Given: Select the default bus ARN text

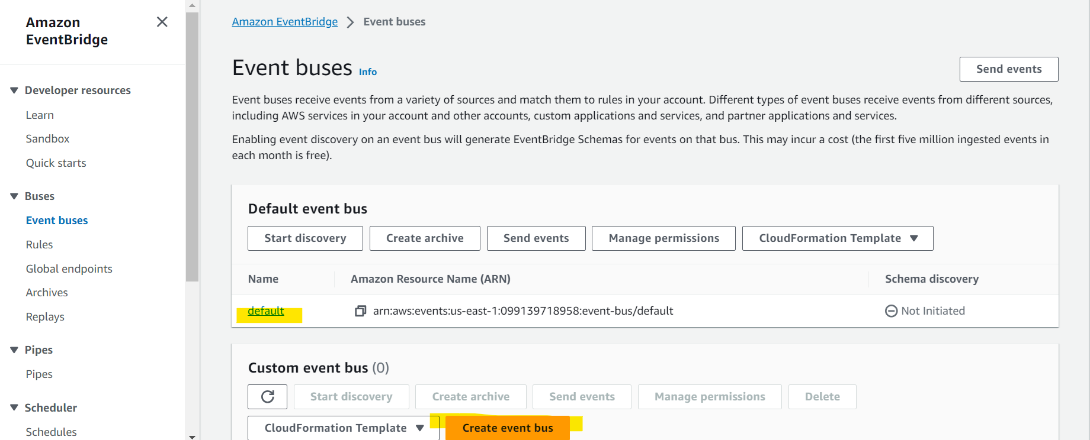Looking at the screenshot, I should [x=523, y=311].
